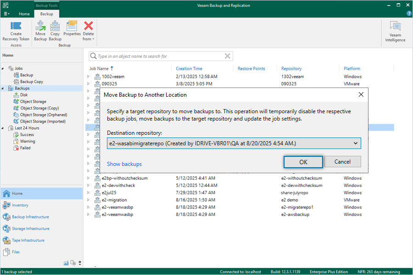Select Backup Copy under Jobs
This screenshot has height=275, width=413.
click(31, 82)
